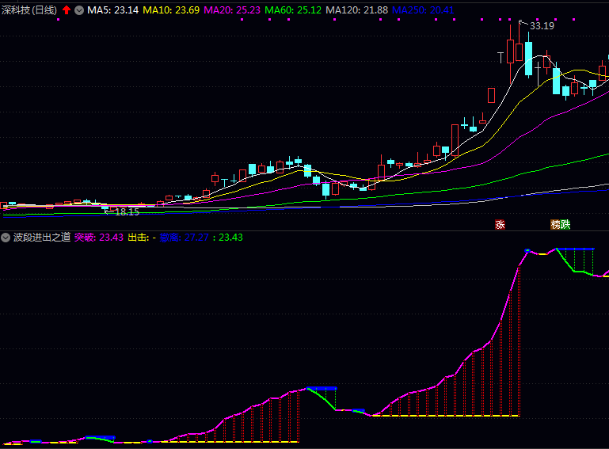Click the 18.15 low price marker
The height and width of the screenshot is (449, 609).
pyautogui.click(x=126, y=212)
